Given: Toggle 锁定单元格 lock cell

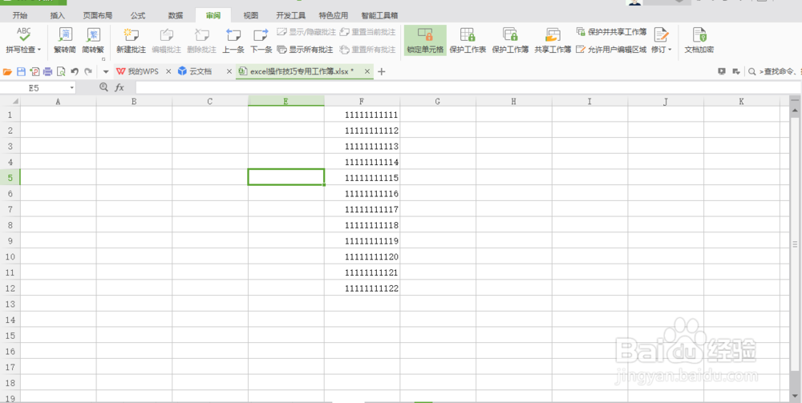Looking at the screenshot, I should [425, 40].
